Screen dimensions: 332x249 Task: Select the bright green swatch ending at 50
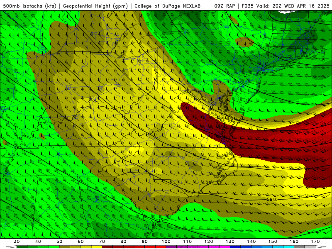tap(54, 247)
